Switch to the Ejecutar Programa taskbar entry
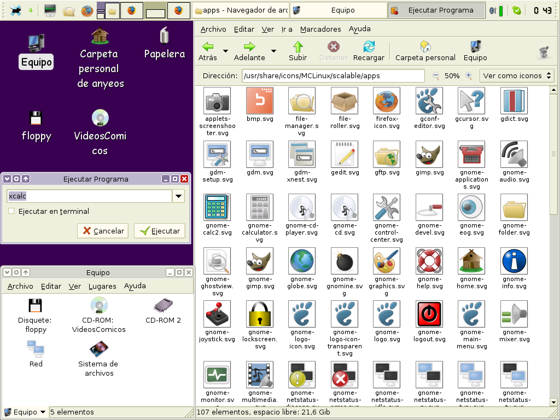 pos(436,10)
